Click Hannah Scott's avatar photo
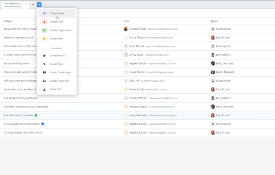 [126, 29]
